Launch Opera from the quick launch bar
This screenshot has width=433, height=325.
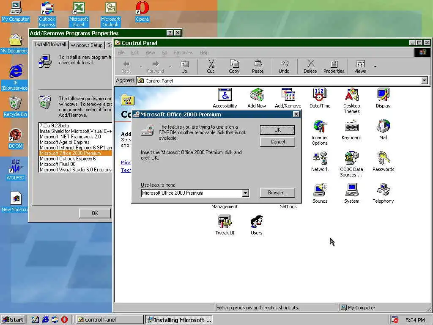64,320
